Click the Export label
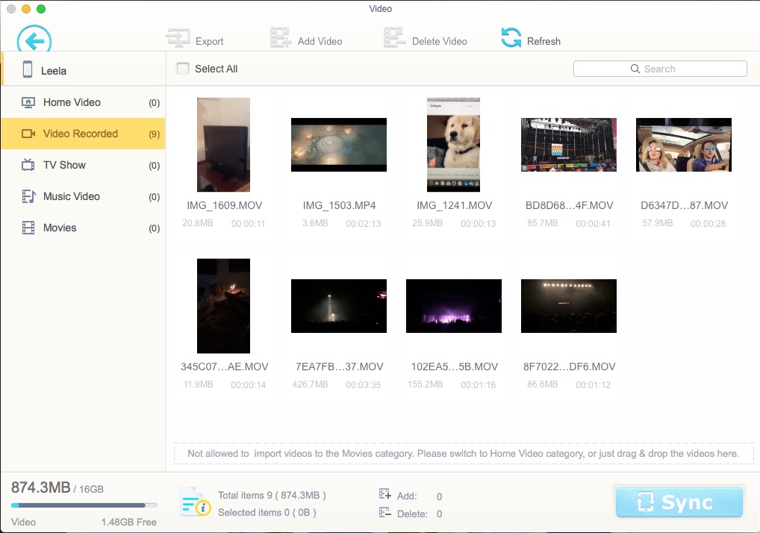760x533 pixels. 209,42
